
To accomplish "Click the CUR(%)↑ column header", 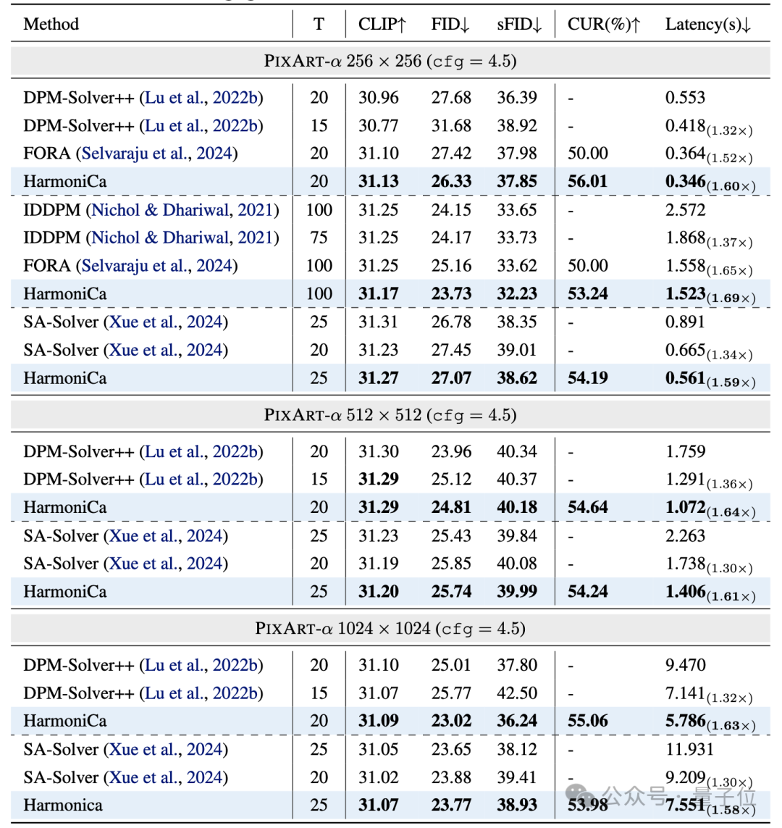I will pyautogui.click(x=604, y=24).
